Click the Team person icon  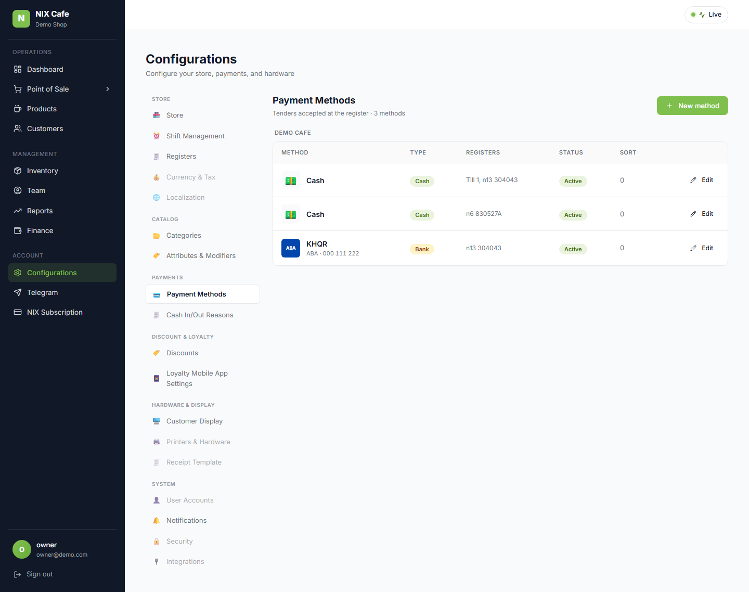[x=18, y=190]
